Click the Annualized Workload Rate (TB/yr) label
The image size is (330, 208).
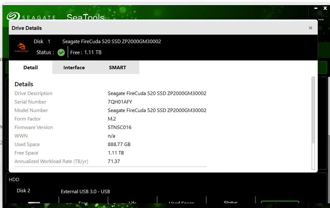click(51, 161)
